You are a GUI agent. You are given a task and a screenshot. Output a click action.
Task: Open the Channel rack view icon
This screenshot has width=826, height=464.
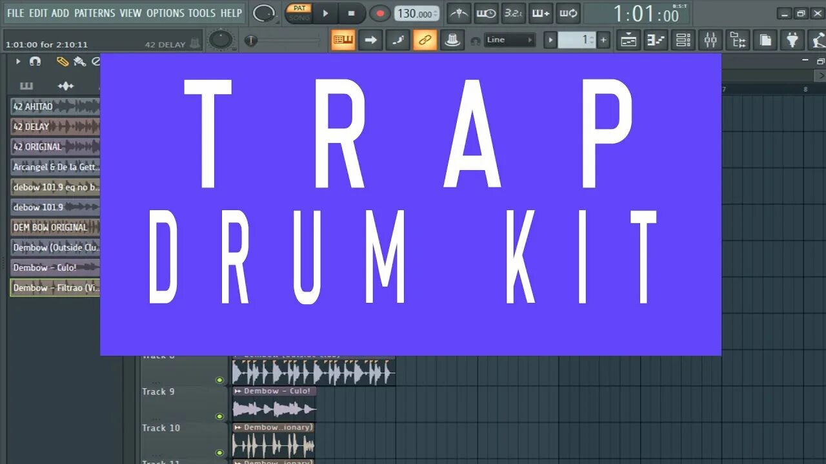(x=683, y=40)
